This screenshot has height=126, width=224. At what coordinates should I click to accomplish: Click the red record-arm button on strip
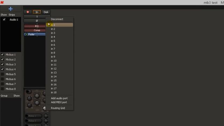28,12
